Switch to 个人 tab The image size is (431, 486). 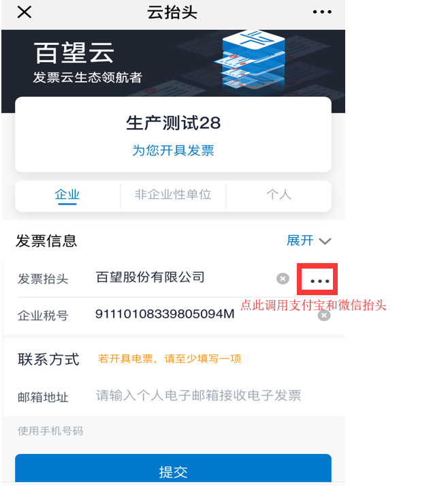pos(278,195)
